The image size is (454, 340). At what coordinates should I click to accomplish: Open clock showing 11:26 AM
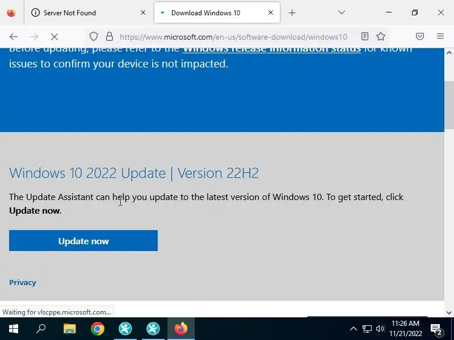click(405, 329)
